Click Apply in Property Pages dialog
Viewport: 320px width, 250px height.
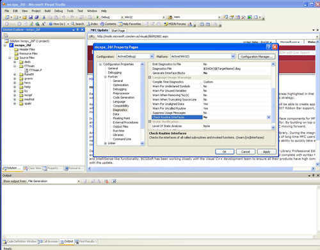coord(266,152)
